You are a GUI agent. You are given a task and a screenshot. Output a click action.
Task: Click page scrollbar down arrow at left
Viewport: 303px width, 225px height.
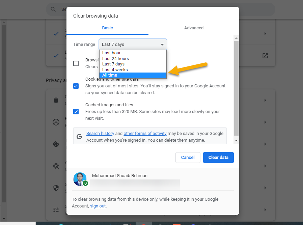coord(4,219)
